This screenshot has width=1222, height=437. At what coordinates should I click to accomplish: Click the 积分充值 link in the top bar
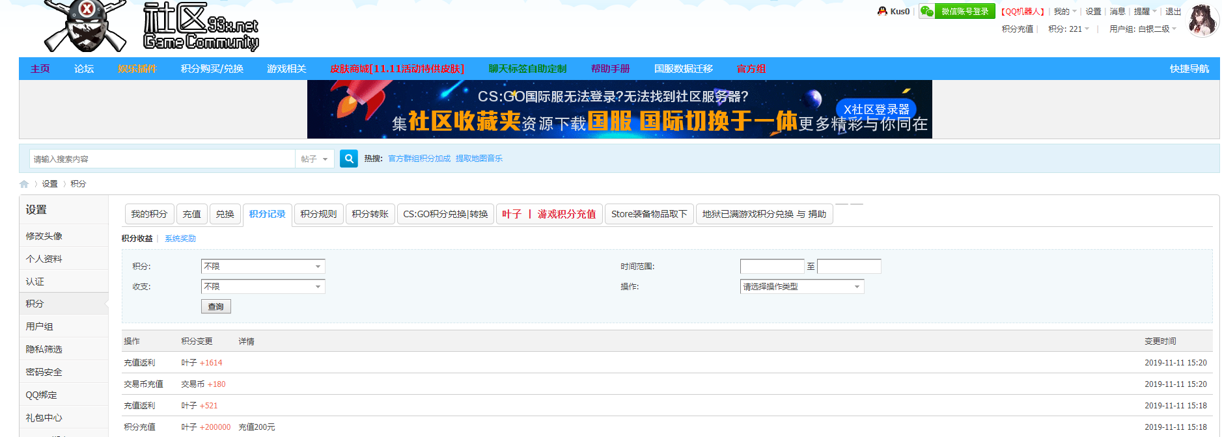tap(1018, 29)
